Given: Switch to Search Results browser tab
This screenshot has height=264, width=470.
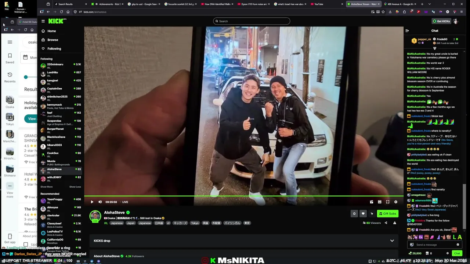Looking at the screenshot, I should click(x=70, y=4).
